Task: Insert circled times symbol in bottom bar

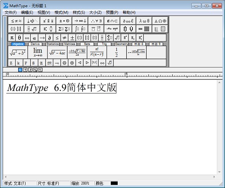Action: point(64,63)
